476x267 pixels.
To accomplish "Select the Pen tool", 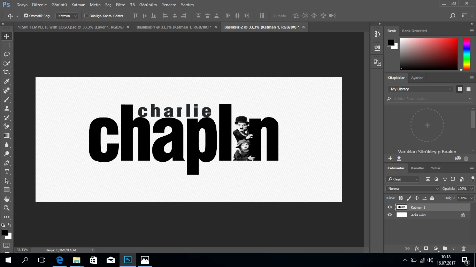I will [x=6, y=163].
